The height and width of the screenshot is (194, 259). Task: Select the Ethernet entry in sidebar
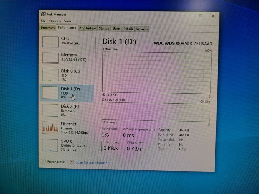[67, 128]
